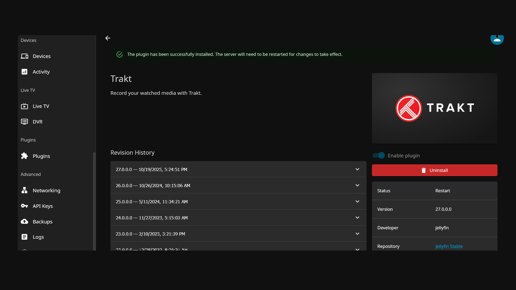Open Backups page
The height and width of the screenshot is (290, 516).
click(56, 222)
